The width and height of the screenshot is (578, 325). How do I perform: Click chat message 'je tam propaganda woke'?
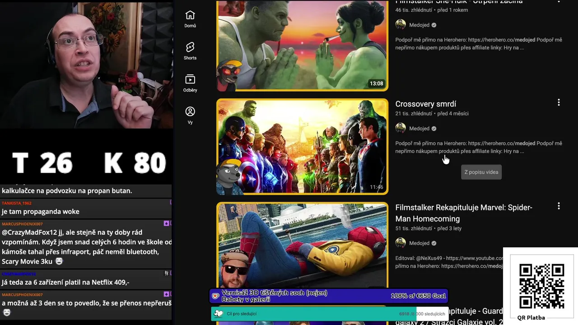[x=40, y=212]
